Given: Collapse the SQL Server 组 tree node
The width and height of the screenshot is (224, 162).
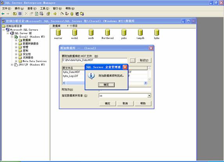Looking at the screenshot, I should (8, 33).
